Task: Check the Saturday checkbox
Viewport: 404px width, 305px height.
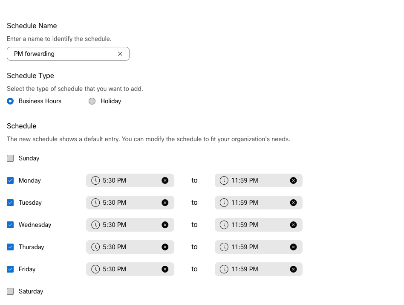Action: pos(10,291)
